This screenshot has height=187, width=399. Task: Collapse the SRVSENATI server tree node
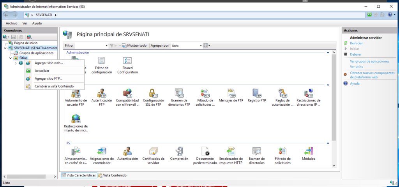tap(5, 48)
